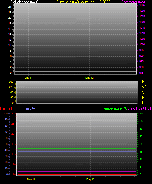Click the blue Humidity legend label
152x184 pixels.
(28, 108)
